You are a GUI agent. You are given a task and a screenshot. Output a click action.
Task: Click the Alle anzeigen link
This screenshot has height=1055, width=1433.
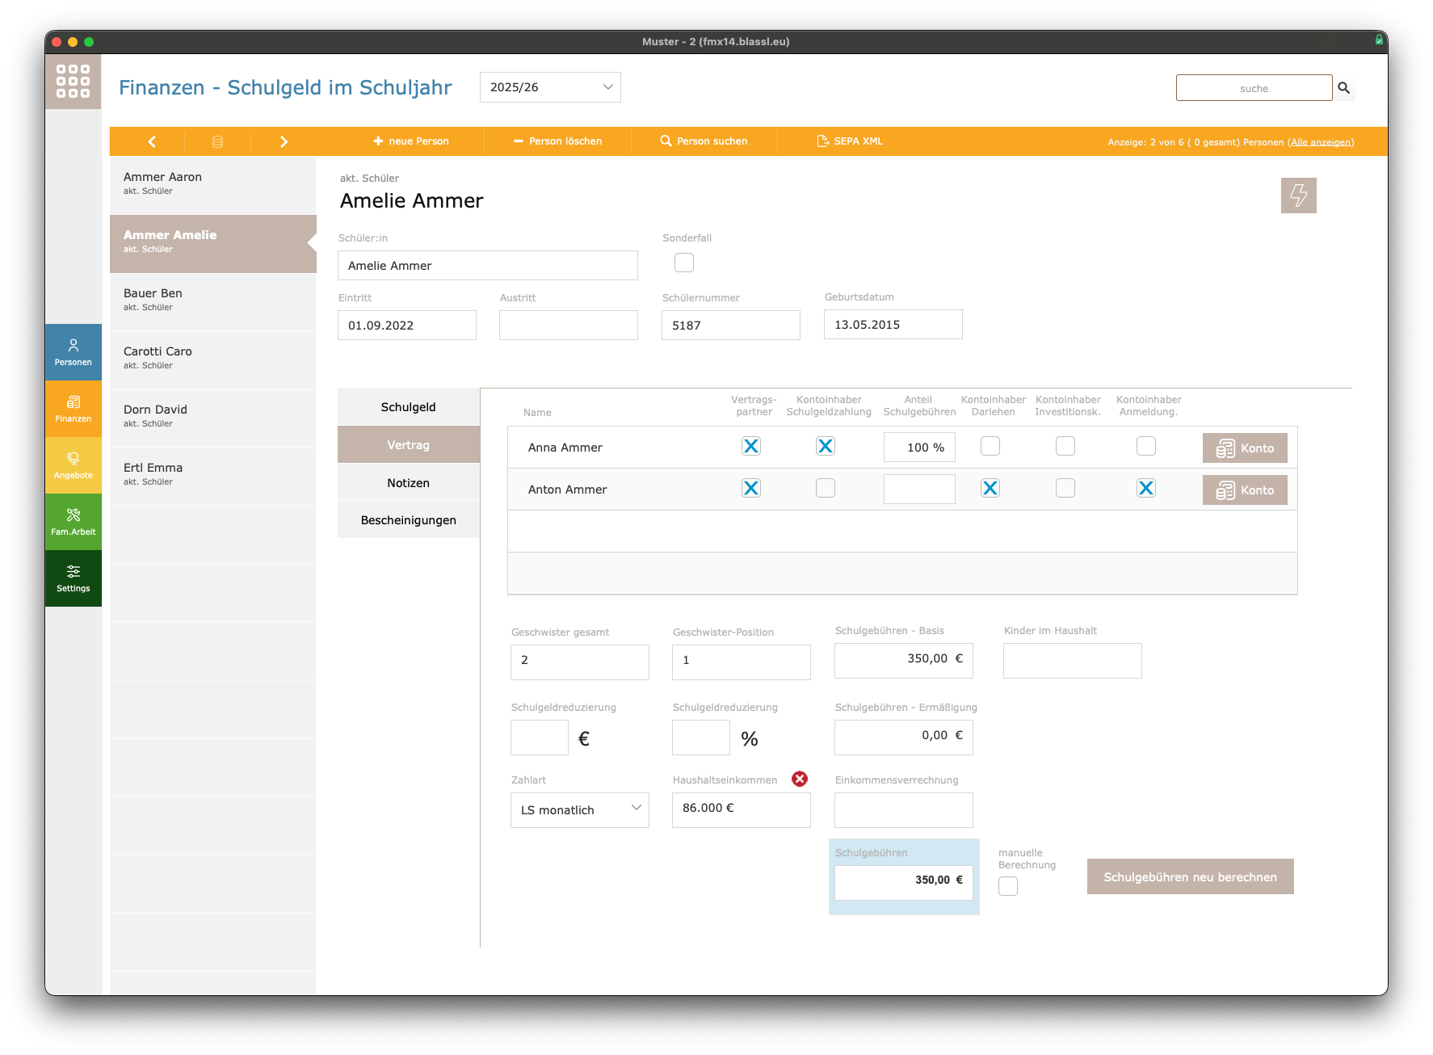[1321, 142]
